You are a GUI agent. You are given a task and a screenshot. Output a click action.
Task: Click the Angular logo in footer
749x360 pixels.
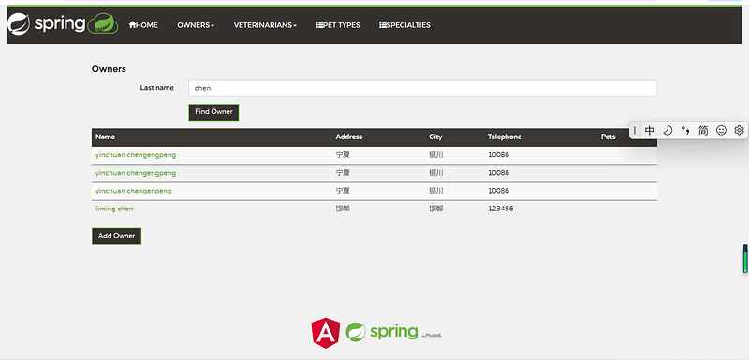click(325, 333)
